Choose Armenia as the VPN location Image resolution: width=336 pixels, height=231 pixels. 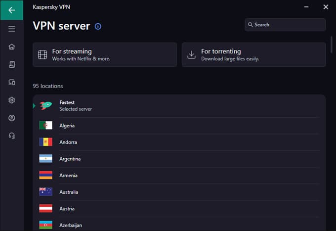179,175
